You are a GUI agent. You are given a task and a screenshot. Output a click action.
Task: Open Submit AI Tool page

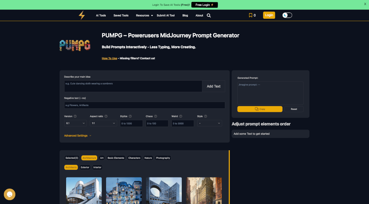[x=166, y=15]
